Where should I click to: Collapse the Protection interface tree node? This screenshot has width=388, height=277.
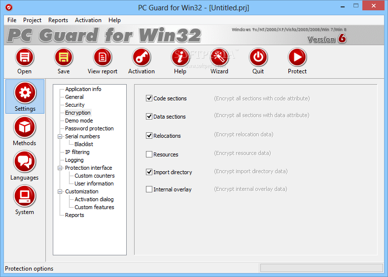pyautogui.click(x=60, y=168)
